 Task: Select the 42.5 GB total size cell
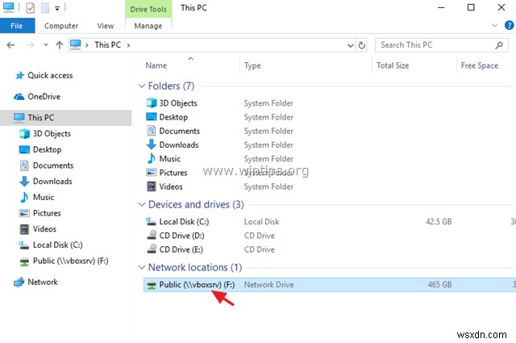tap(439, 221)
